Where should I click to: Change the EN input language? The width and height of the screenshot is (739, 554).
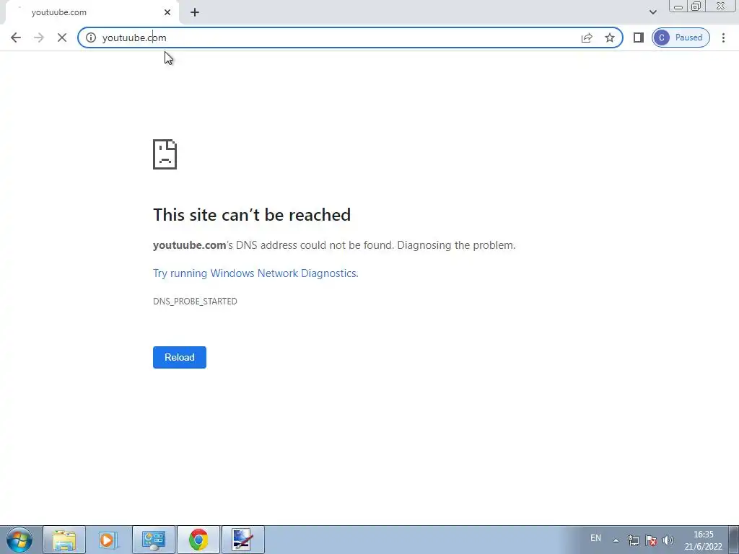(595, 538)
